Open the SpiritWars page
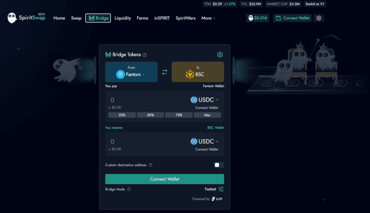Viewport: 370px width, 213px height. 186,18
